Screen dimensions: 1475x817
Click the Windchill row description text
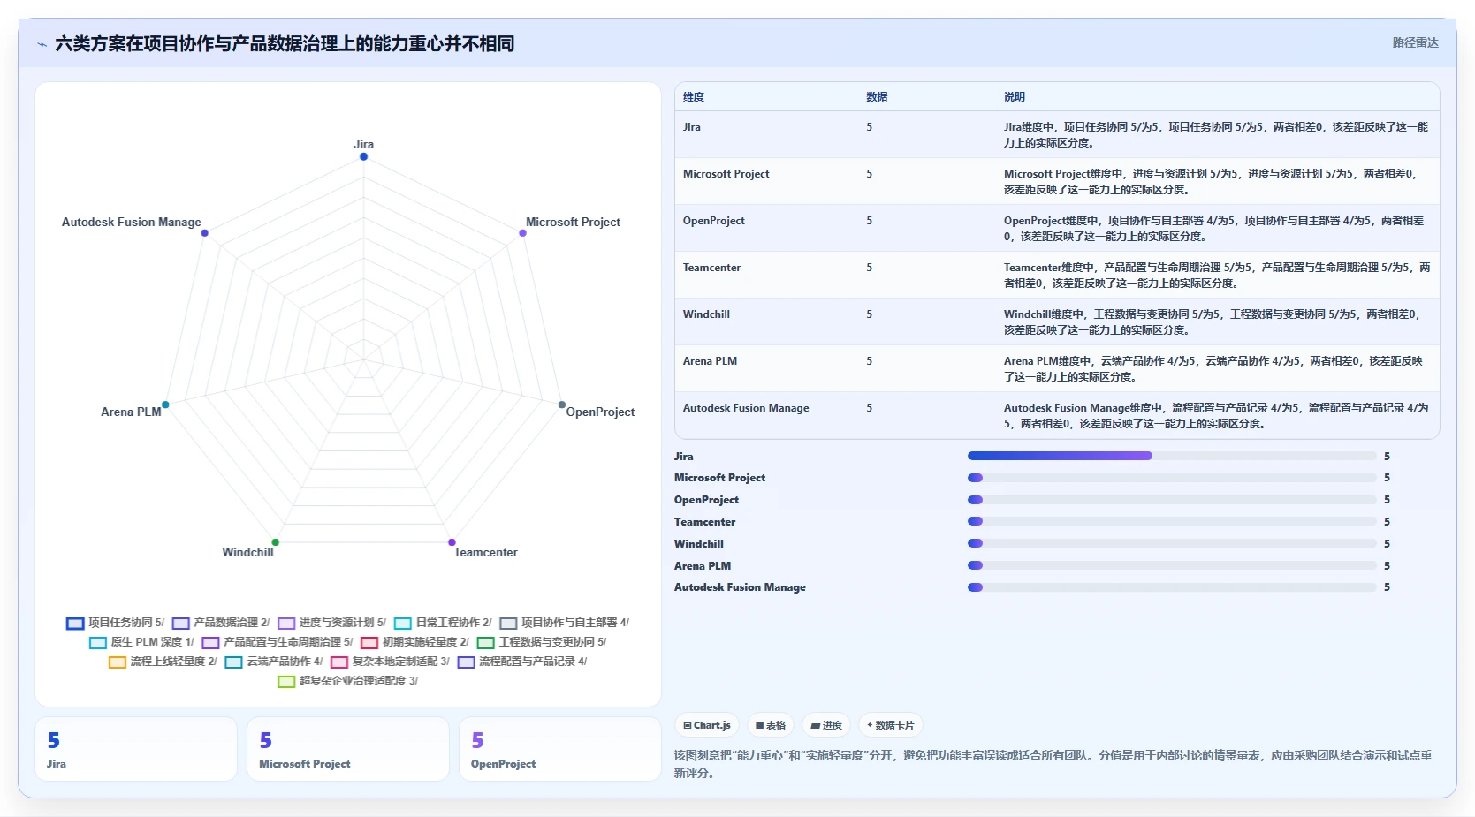pyautogui.click(x=1213, y=322)
